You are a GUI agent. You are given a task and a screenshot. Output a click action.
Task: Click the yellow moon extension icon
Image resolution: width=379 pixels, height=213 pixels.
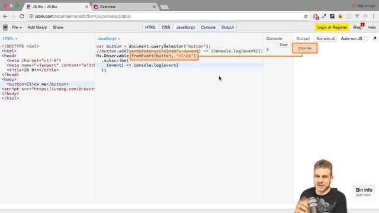tap(341, 17)
